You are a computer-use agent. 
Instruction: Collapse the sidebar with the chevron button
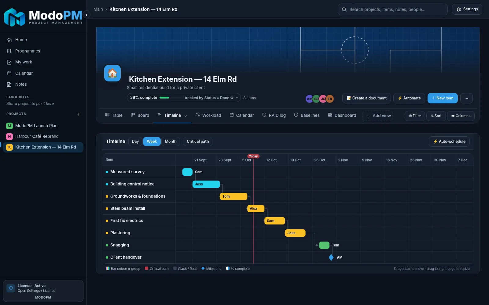pyautogui.click(x=86, y=15)
